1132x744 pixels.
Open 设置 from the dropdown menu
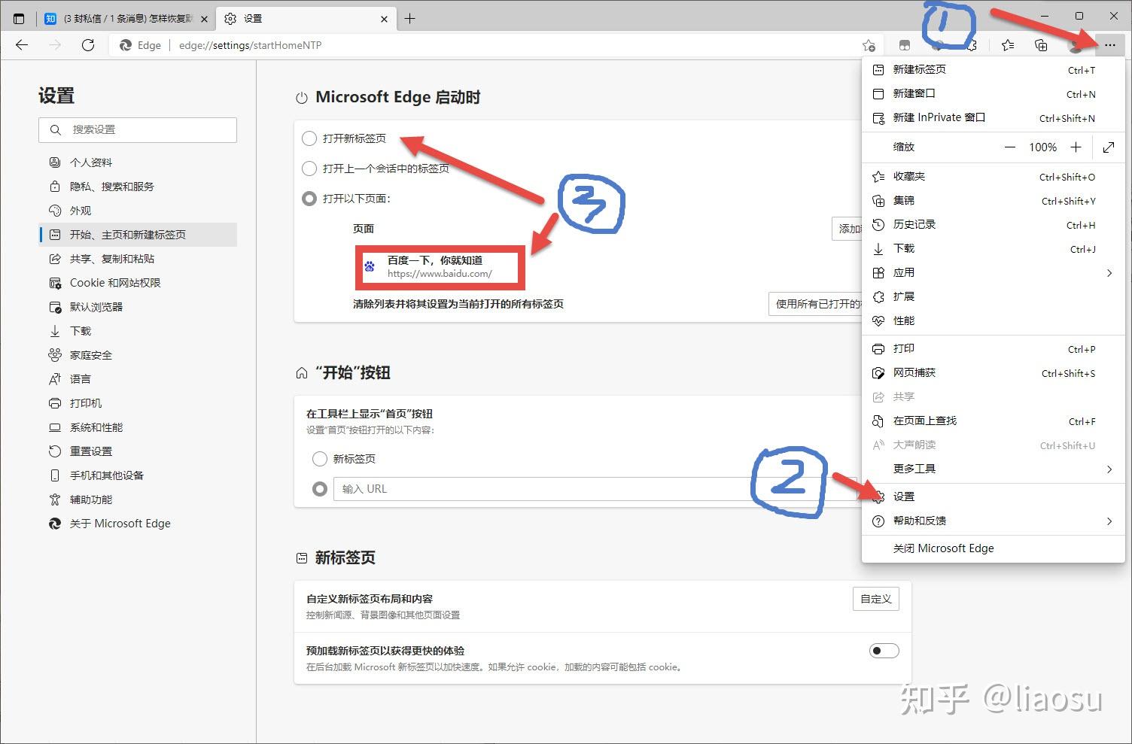993,497
